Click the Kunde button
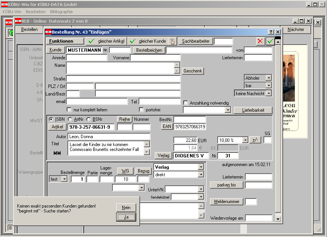Image resolution: width=327 pixels, height=237 pixels. click(56, 50)
